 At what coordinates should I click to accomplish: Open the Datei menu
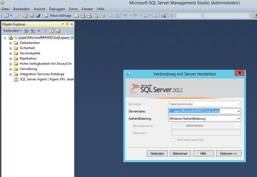(x=5, y=9)
